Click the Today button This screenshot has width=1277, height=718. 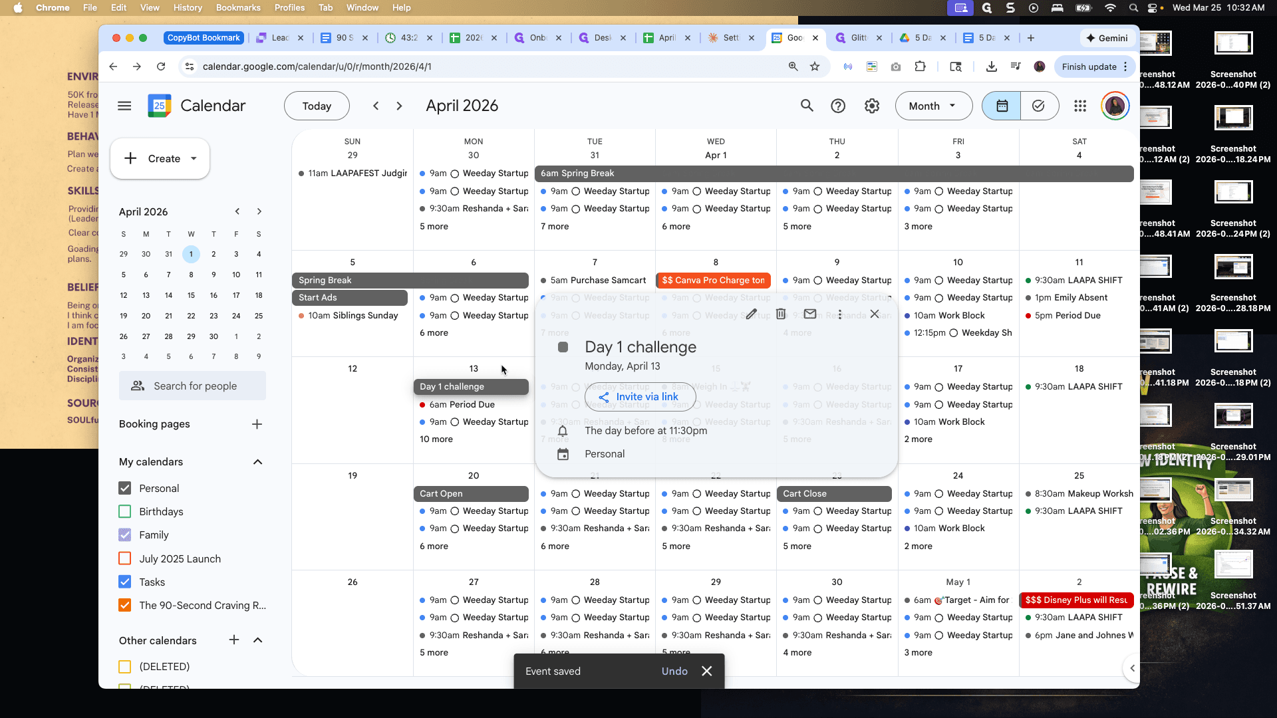[x=317, y=106]
